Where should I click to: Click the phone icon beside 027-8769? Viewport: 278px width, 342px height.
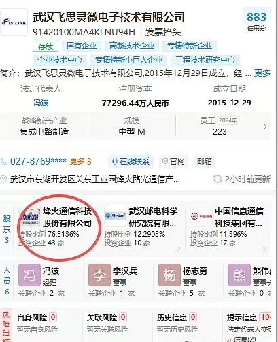pyautogui.click(x=3, y=161)
